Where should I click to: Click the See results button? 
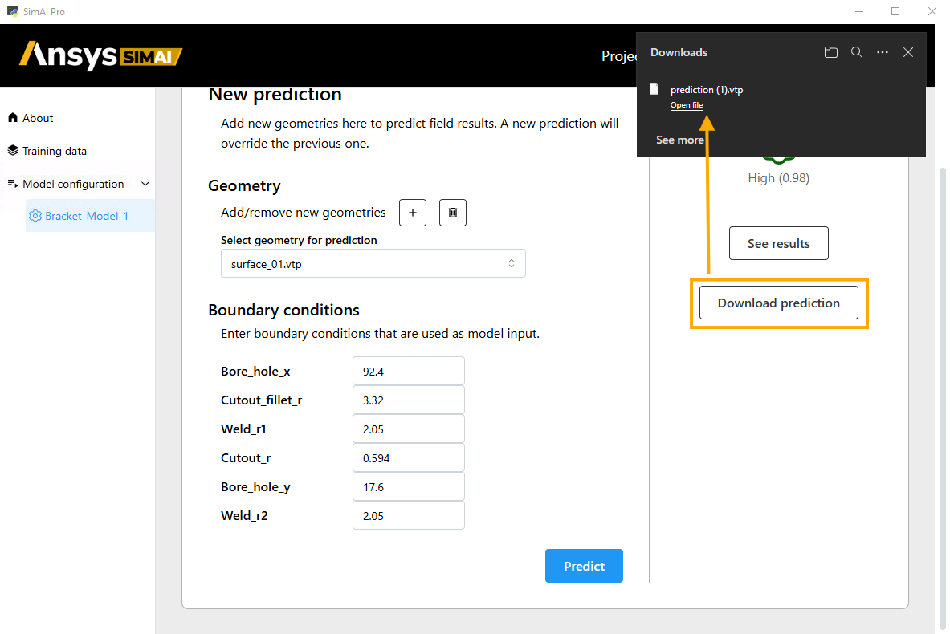[778, 243]
